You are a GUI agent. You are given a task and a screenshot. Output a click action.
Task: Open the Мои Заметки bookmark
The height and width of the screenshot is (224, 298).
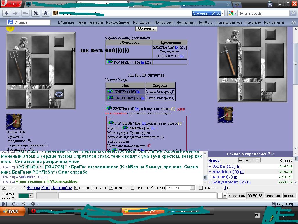pyautogui.click(x=274, y=22)
